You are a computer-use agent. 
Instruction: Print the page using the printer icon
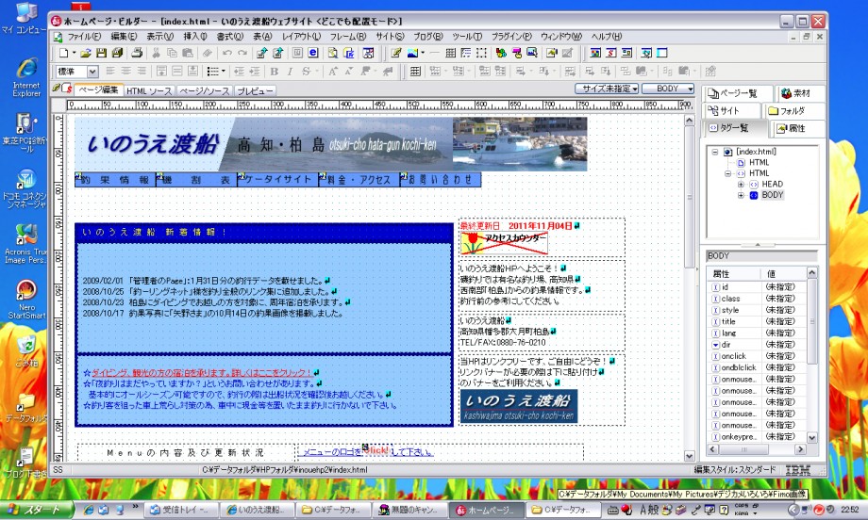click(x=137, y=53)
